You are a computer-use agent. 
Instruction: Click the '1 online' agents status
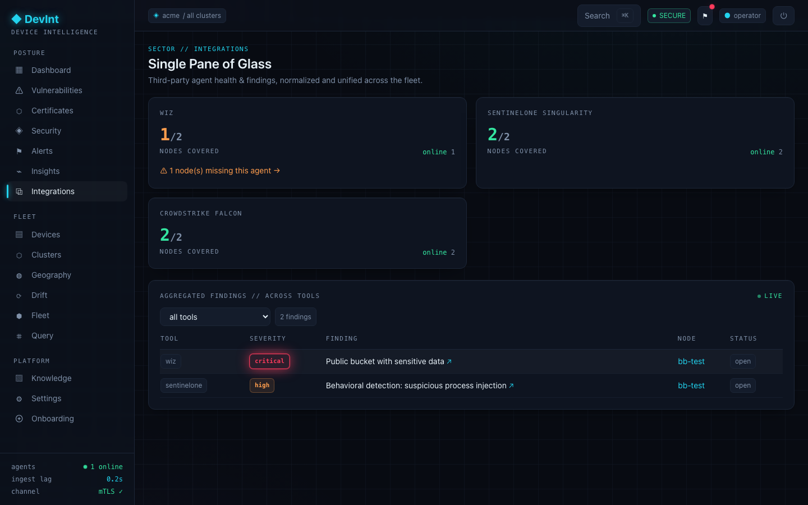[x=103, y=467]
